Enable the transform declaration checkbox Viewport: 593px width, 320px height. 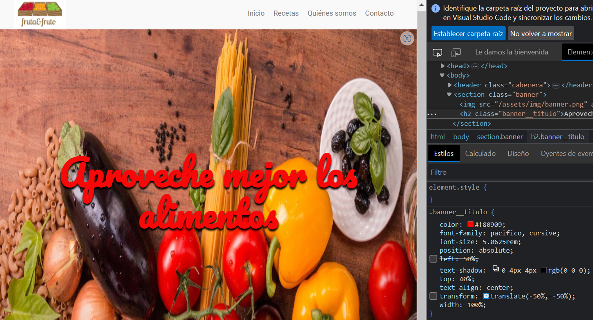tap(433, 296)
